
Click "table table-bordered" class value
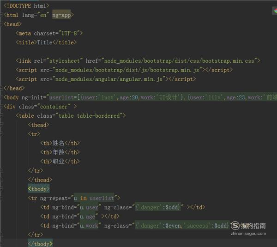(89, 116)
